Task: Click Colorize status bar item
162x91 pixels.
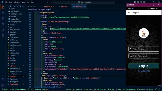Action: pyautogui.click(x=141, y=89)
